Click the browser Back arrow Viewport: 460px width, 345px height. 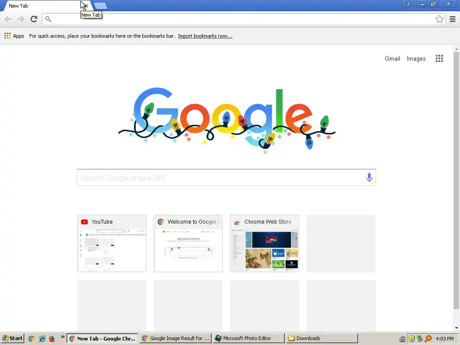(8, 19)
